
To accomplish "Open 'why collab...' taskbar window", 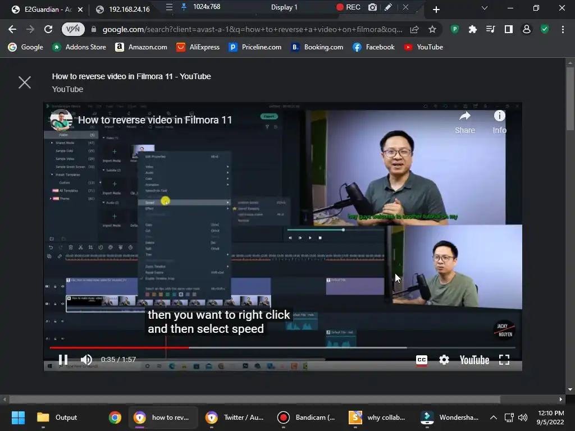I will click(x=378, y=417).
